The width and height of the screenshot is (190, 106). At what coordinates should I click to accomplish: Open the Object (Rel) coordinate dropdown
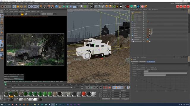pos(106,99)
